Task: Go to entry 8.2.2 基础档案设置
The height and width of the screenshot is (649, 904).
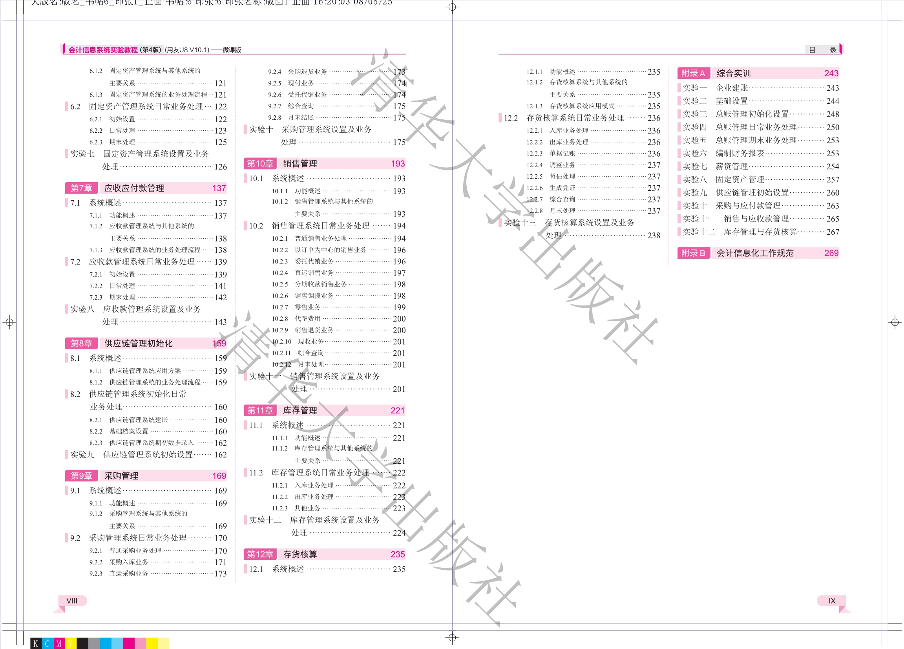Action: pyautogui.click(x=128, y=431)
